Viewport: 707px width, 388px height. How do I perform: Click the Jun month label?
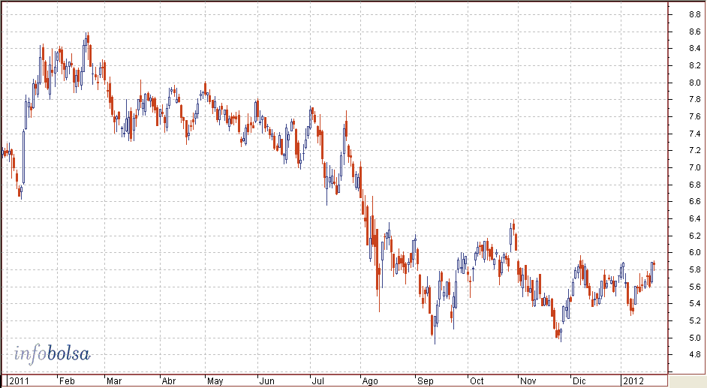tap(267, 381)
